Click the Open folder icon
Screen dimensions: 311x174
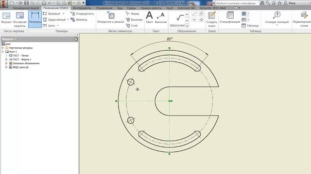tap(20, 3)
